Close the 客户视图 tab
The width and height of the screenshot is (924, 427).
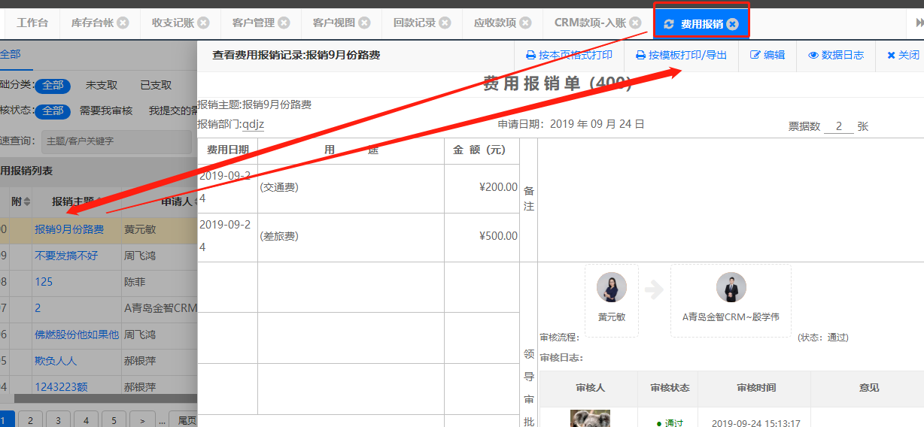[365, 23]
